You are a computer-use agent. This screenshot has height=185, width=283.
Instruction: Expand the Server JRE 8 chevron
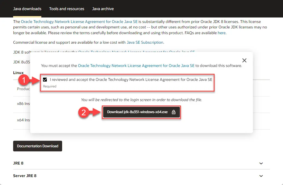[x=261, y=176]
